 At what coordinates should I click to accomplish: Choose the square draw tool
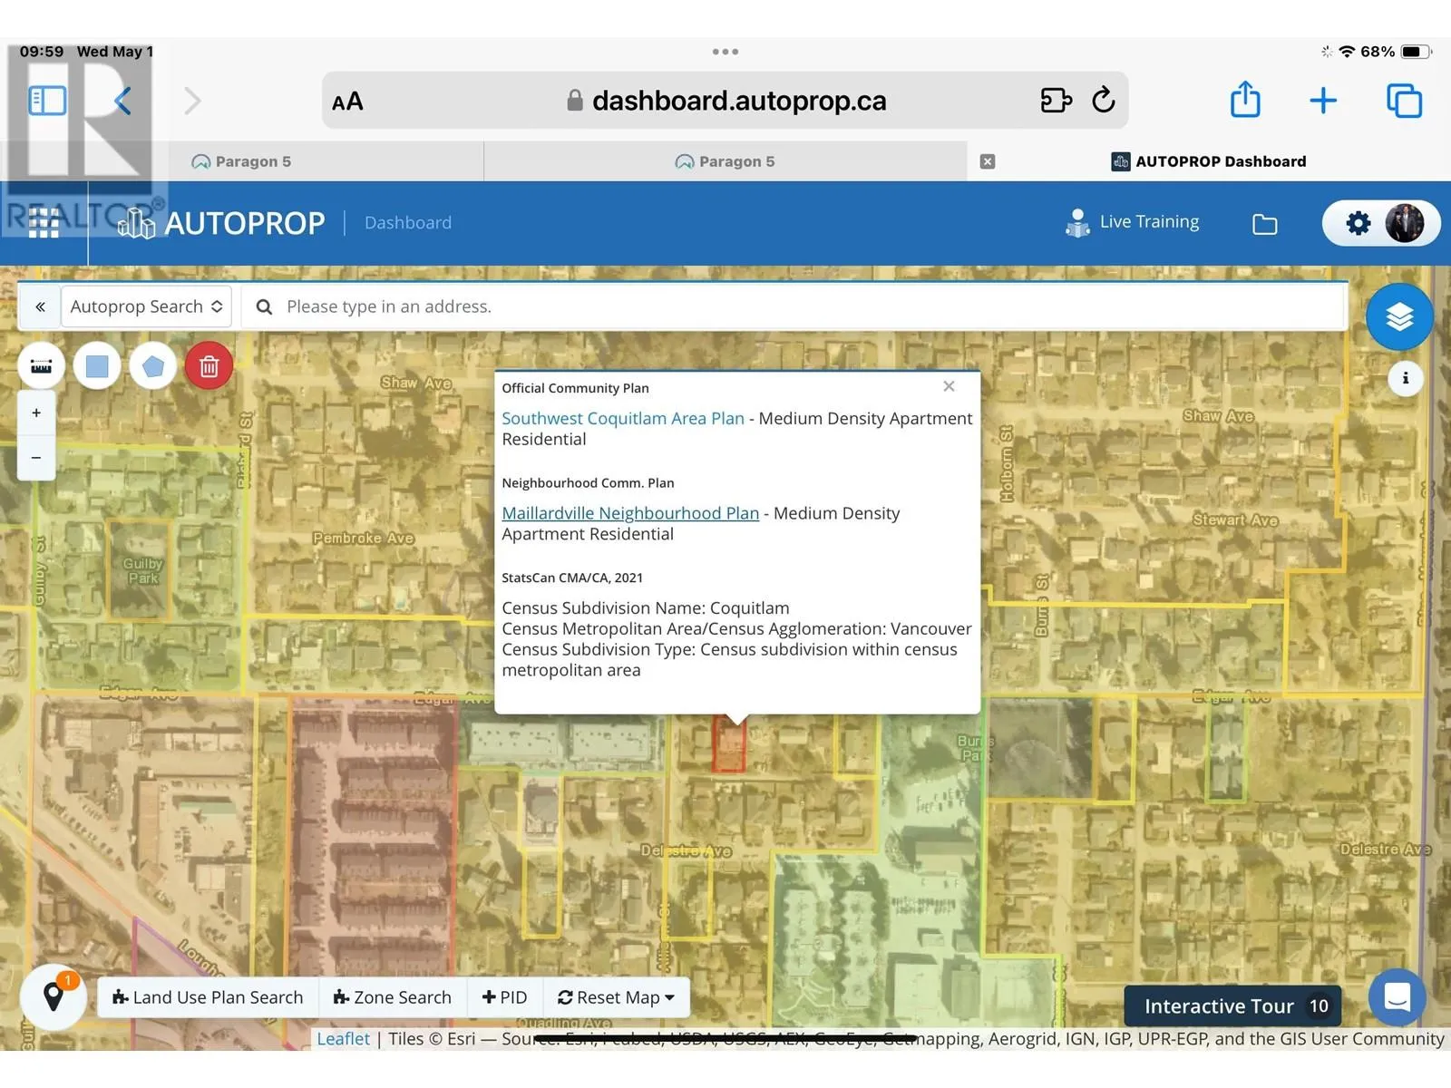coord(97,366)
